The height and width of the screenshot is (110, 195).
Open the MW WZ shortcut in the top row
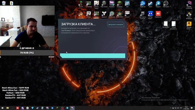[x=89, y=4]
